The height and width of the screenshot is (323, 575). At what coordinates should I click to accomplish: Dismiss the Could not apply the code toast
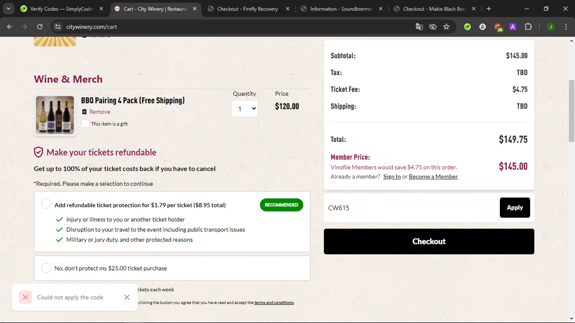point(127,297)
